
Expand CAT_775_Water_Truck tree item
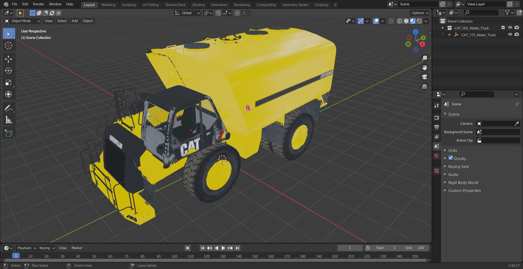point(449,35)
